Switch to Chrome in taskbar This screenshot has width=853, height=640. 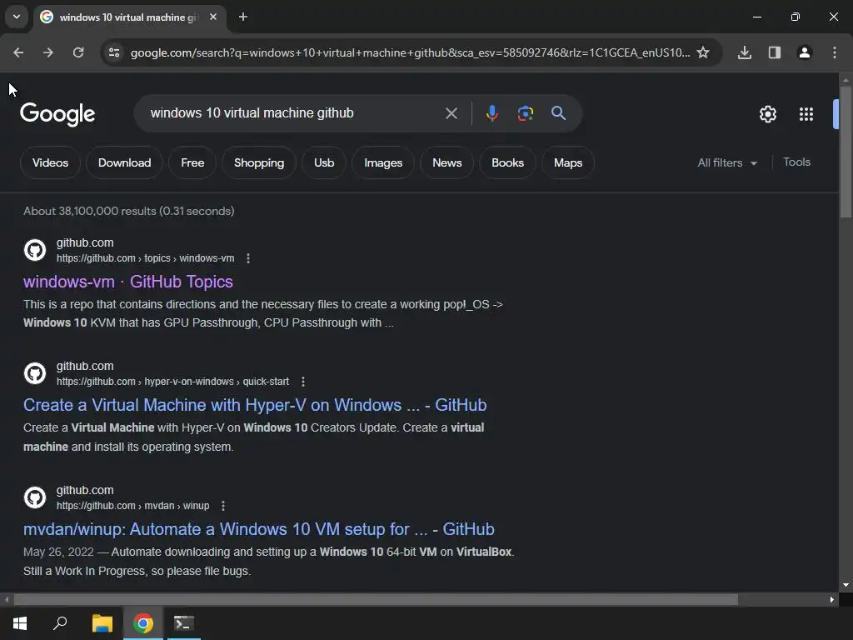point(143,623)
